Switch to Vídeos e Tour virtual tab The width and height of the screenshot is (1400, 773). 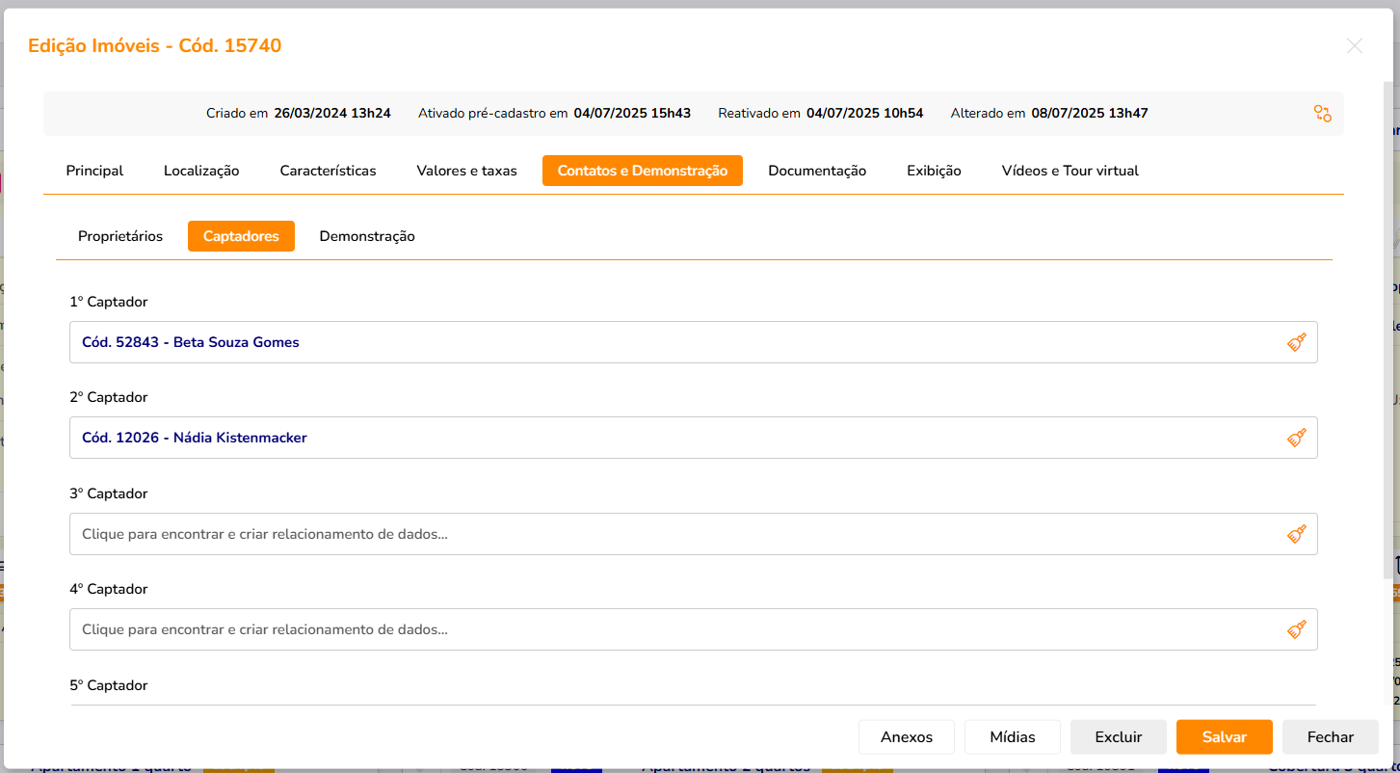pyautogui.click(x=1070, y=171)
